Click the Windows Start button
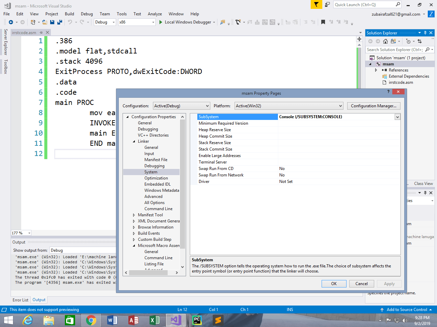Image resolution: width=437 pixels, height=327 pixels. (8, 320)
